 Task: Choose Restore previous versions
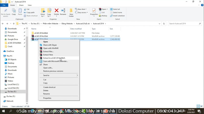(53, 71)
